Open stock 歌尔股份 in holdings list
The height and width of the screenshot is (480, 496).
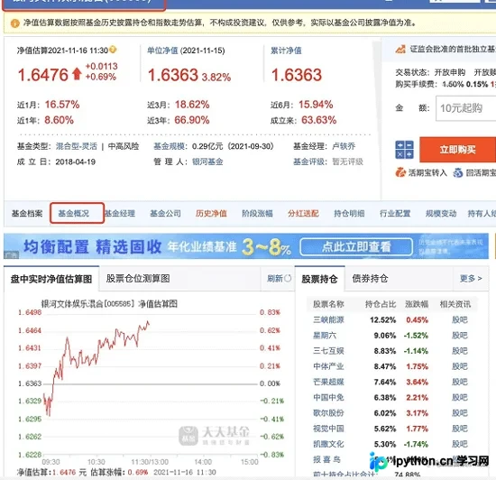pyautogui.click(x=328, y=413)
